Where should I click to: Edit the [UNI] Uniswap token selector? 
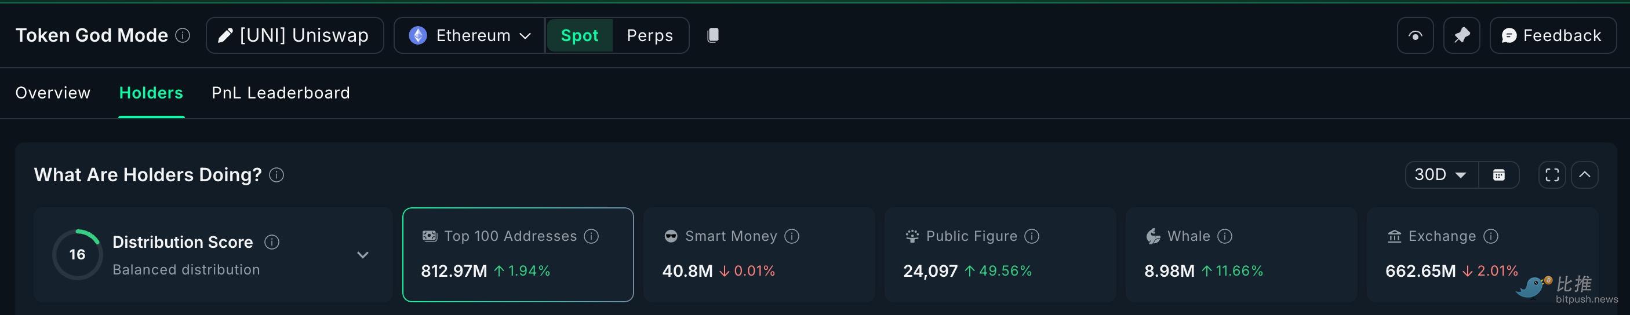click(x=295, y=35)
